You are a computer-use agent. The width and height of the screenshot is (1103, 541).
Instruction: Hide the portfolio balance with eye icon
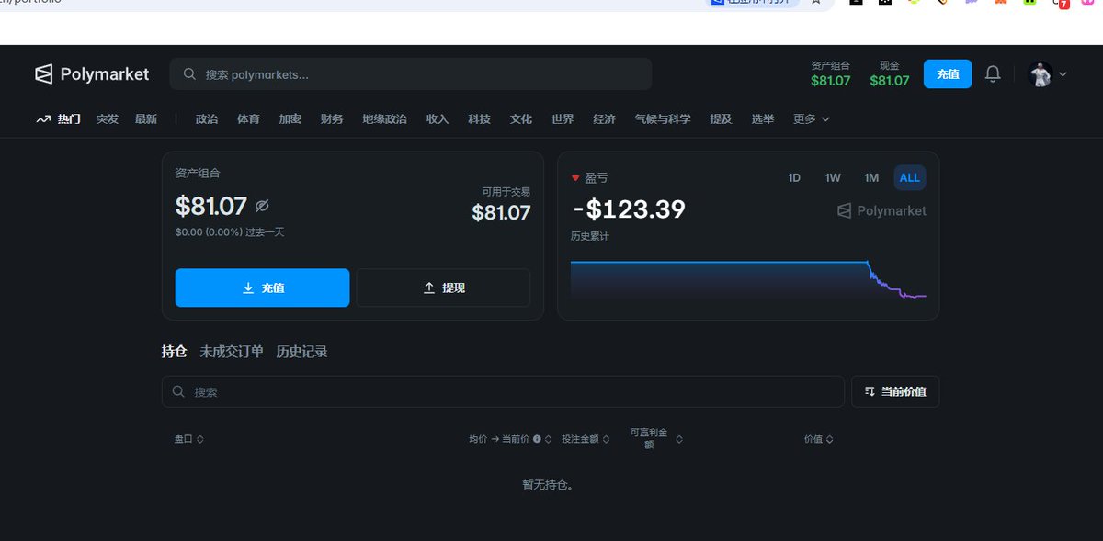(262, 206)
